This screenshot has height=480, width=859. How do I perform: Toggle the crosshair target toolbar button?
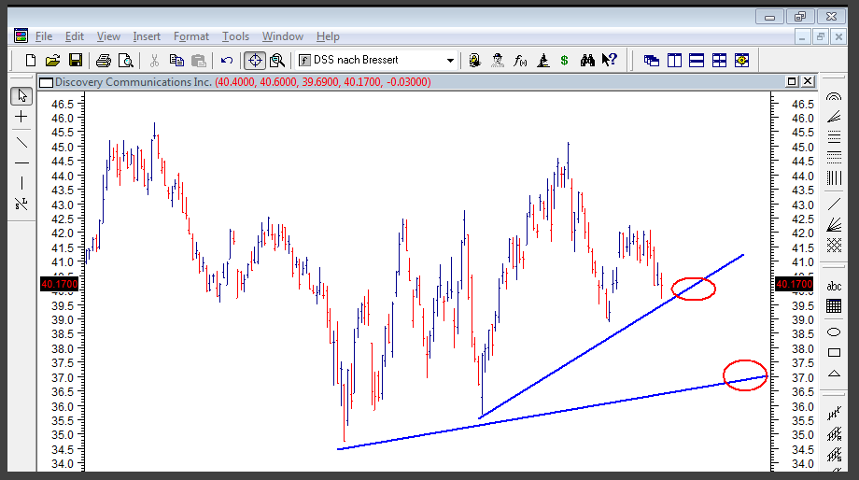(255, 61)
